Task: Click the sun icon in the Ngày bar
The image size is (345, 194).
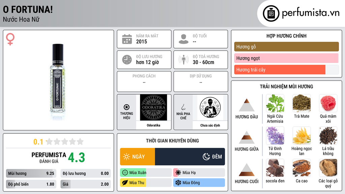Action: tap(127, 157)
